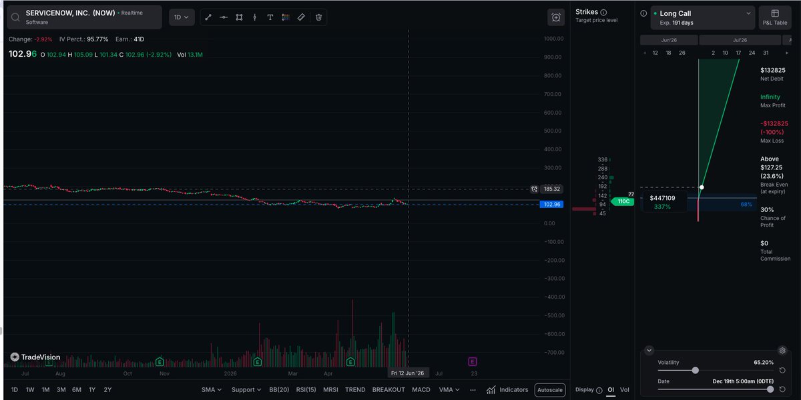This screenshot has height=400, width=801.
Task: Collapse the volatility and date panel chevron
Action: click(649, 351)
